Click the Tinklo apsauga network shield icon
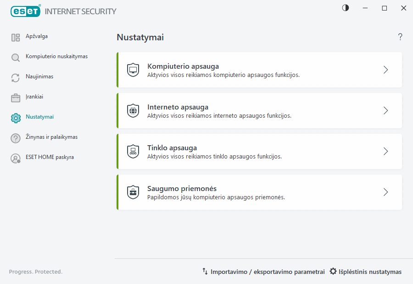Screen dimensions: 413x284 [133, 151]
